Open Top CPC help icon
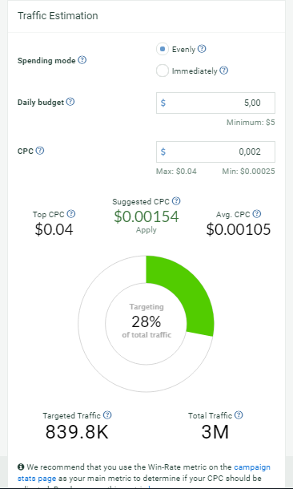The width and height of the screenshot is (293, 489). (x=71, y=214)
